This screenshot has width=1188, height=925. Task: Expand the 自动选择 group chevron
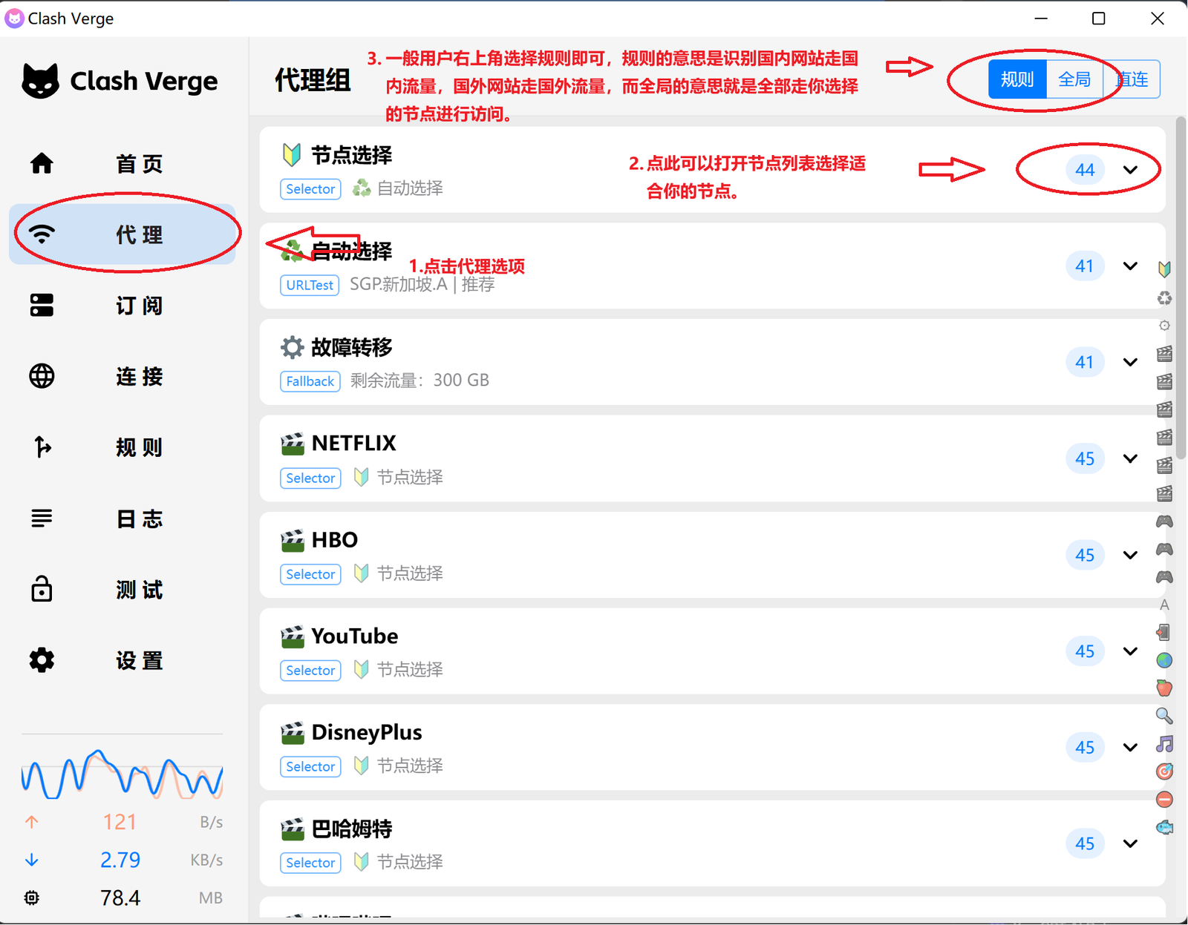tap(1130, 266)
